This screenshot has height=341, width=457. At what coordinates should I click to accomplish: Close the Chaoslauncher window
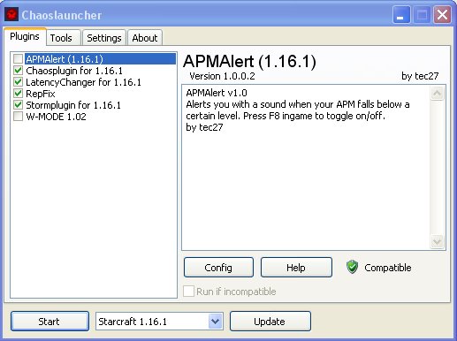pyautogui.click(x=442, y=15)
